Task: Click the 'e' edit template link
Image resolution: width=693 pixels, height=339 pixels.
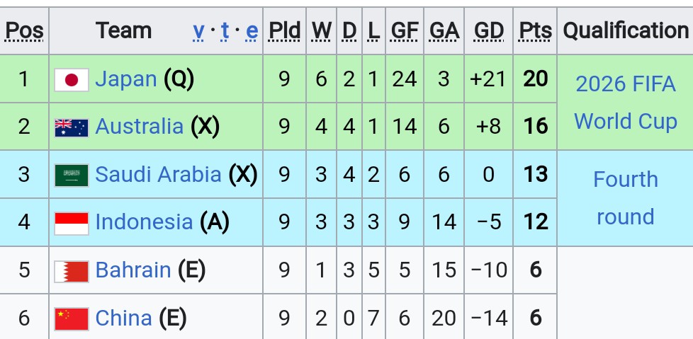Action: point(252,31)
